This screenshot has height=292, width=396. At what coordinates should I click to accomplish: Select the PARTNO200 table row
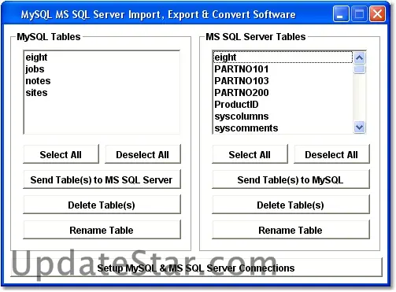pos(283,93)
